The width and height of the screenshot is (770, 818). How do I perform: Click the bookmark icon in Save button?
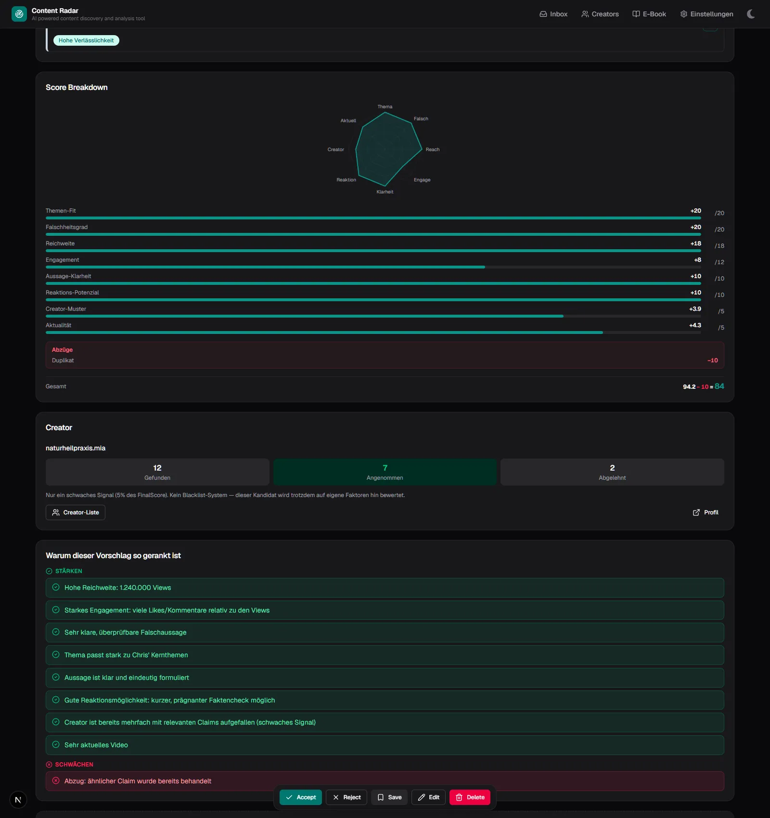(381, 797)
